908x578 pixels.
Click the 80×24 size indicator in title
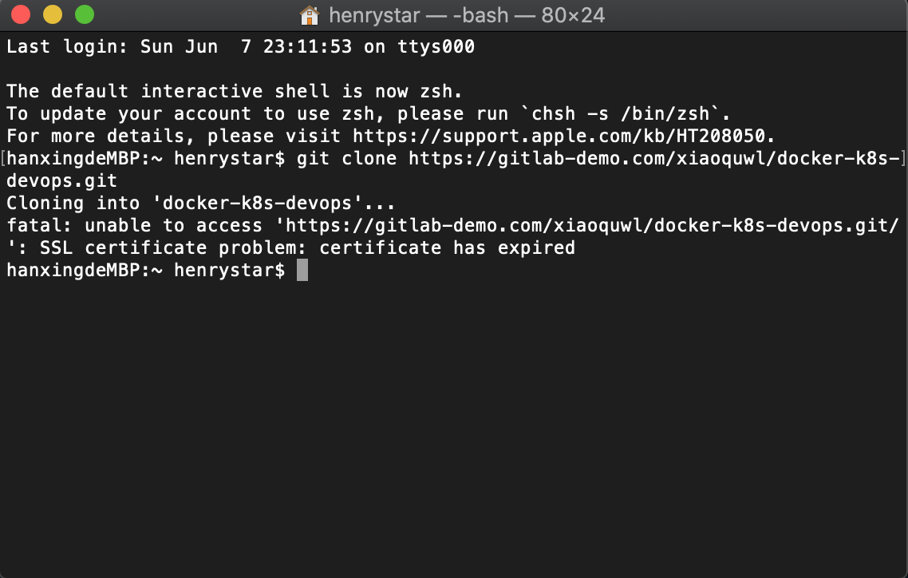[x=572, y=14]
